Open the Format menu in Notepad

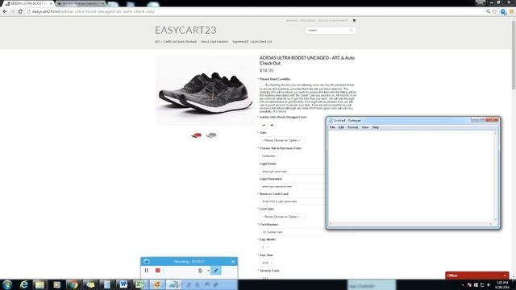tap(352, 127)
